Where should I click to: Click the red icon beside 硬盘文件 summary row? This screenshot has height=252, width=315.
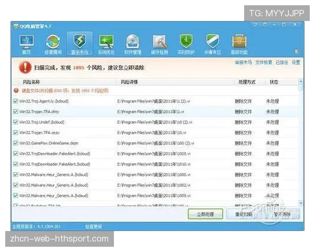pyautogui.click(x=16, y=91)
